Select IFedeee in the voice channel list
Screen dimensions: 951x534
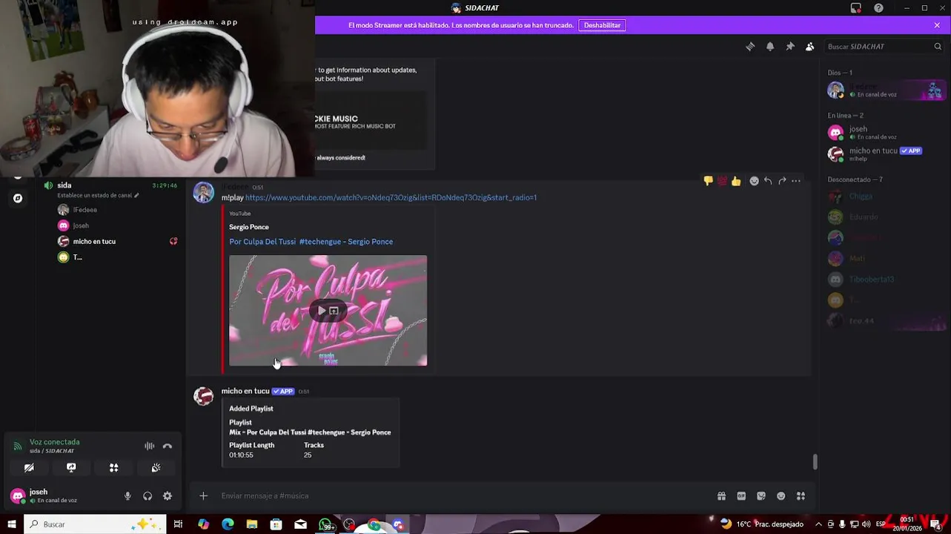point(85,210)
